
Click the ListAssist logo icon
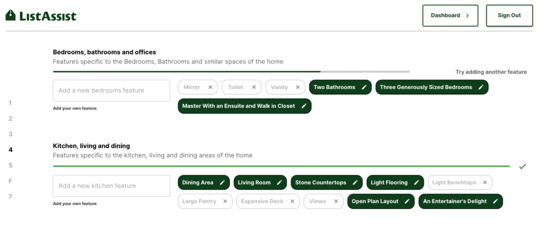click(11, 16)
